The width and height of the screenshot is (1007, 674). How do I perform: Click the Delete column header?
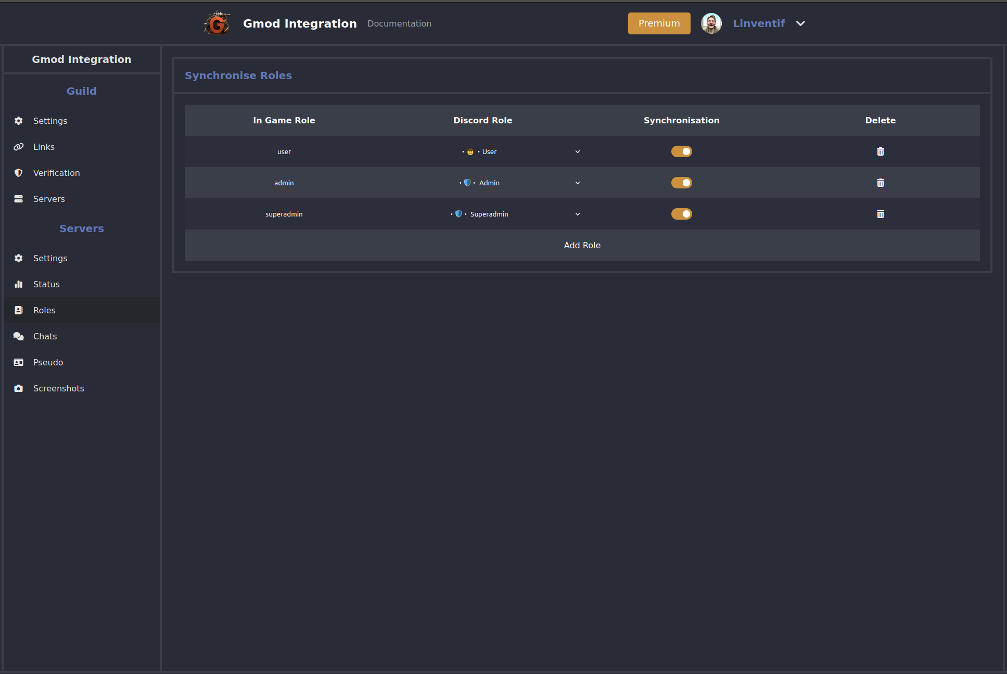881,120
